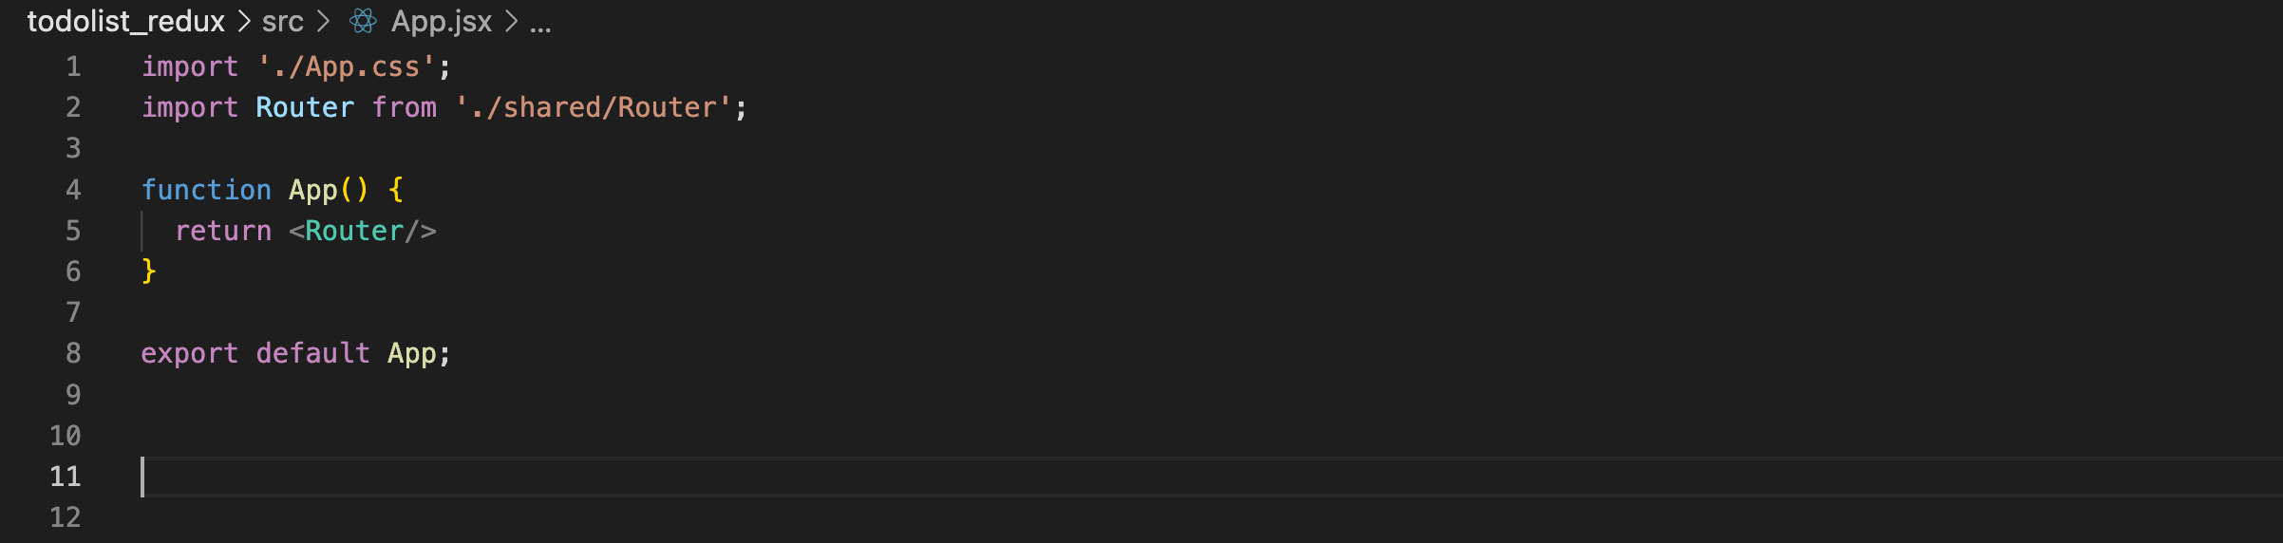Click the Router identifier on line 2

[x=305, y=107]
